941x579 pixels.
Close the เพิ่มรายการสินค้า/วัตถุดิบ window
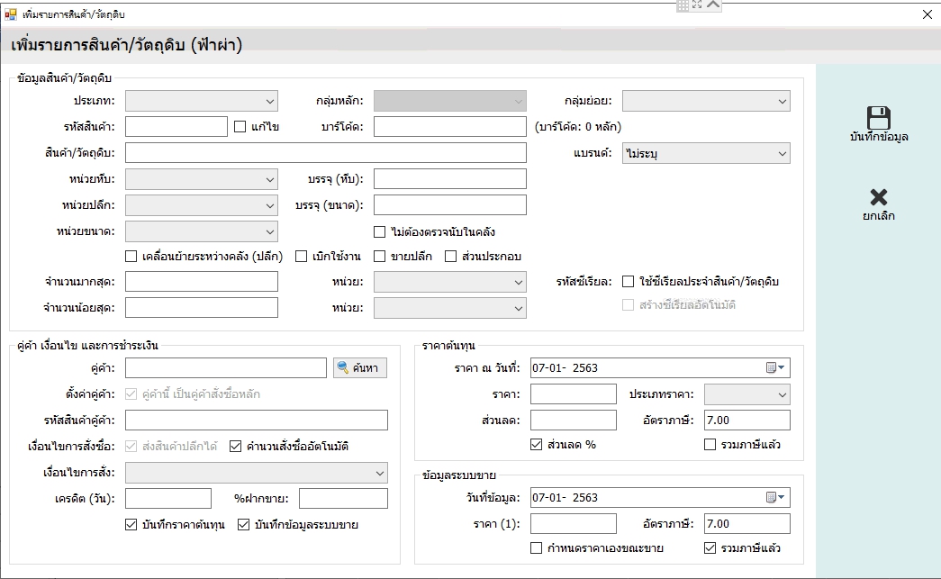(x=927, y=14)
